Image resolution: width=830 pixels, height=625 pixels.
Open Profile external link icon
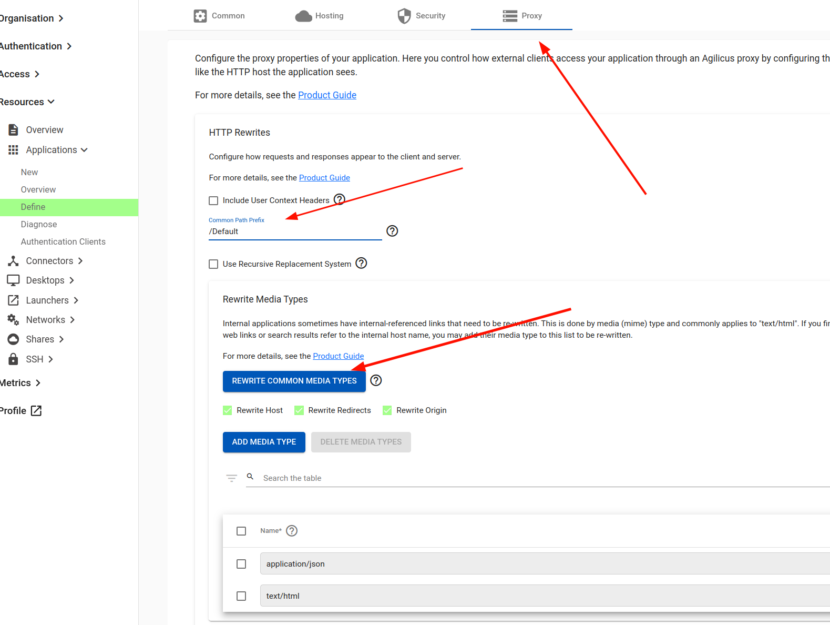pyautogui.click(x=36, y=411)
